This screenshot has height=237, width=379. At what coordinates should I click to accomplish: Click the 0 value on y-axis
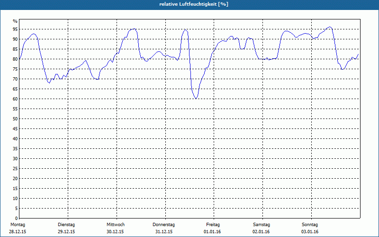click(17, 219)
